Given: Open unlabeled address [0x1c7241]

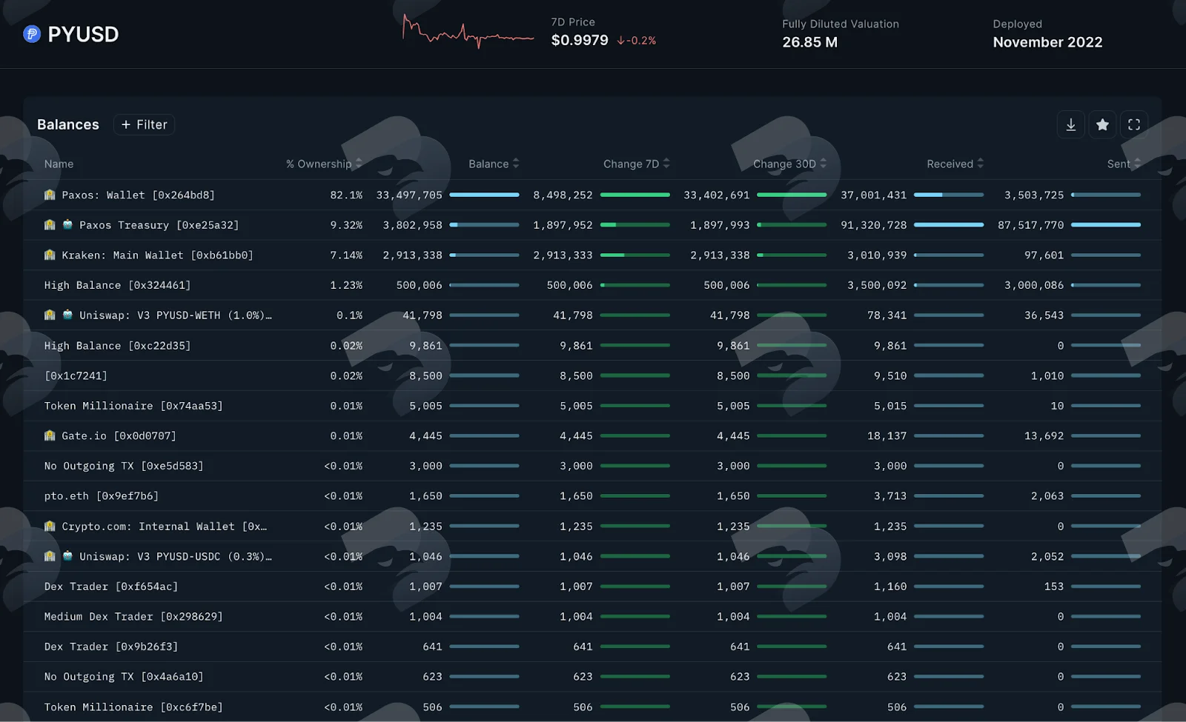Looking at the screenshot, I should click(x=76, y=375).
